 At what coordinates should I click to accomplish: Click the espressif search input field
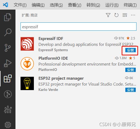tap(78, 27)
